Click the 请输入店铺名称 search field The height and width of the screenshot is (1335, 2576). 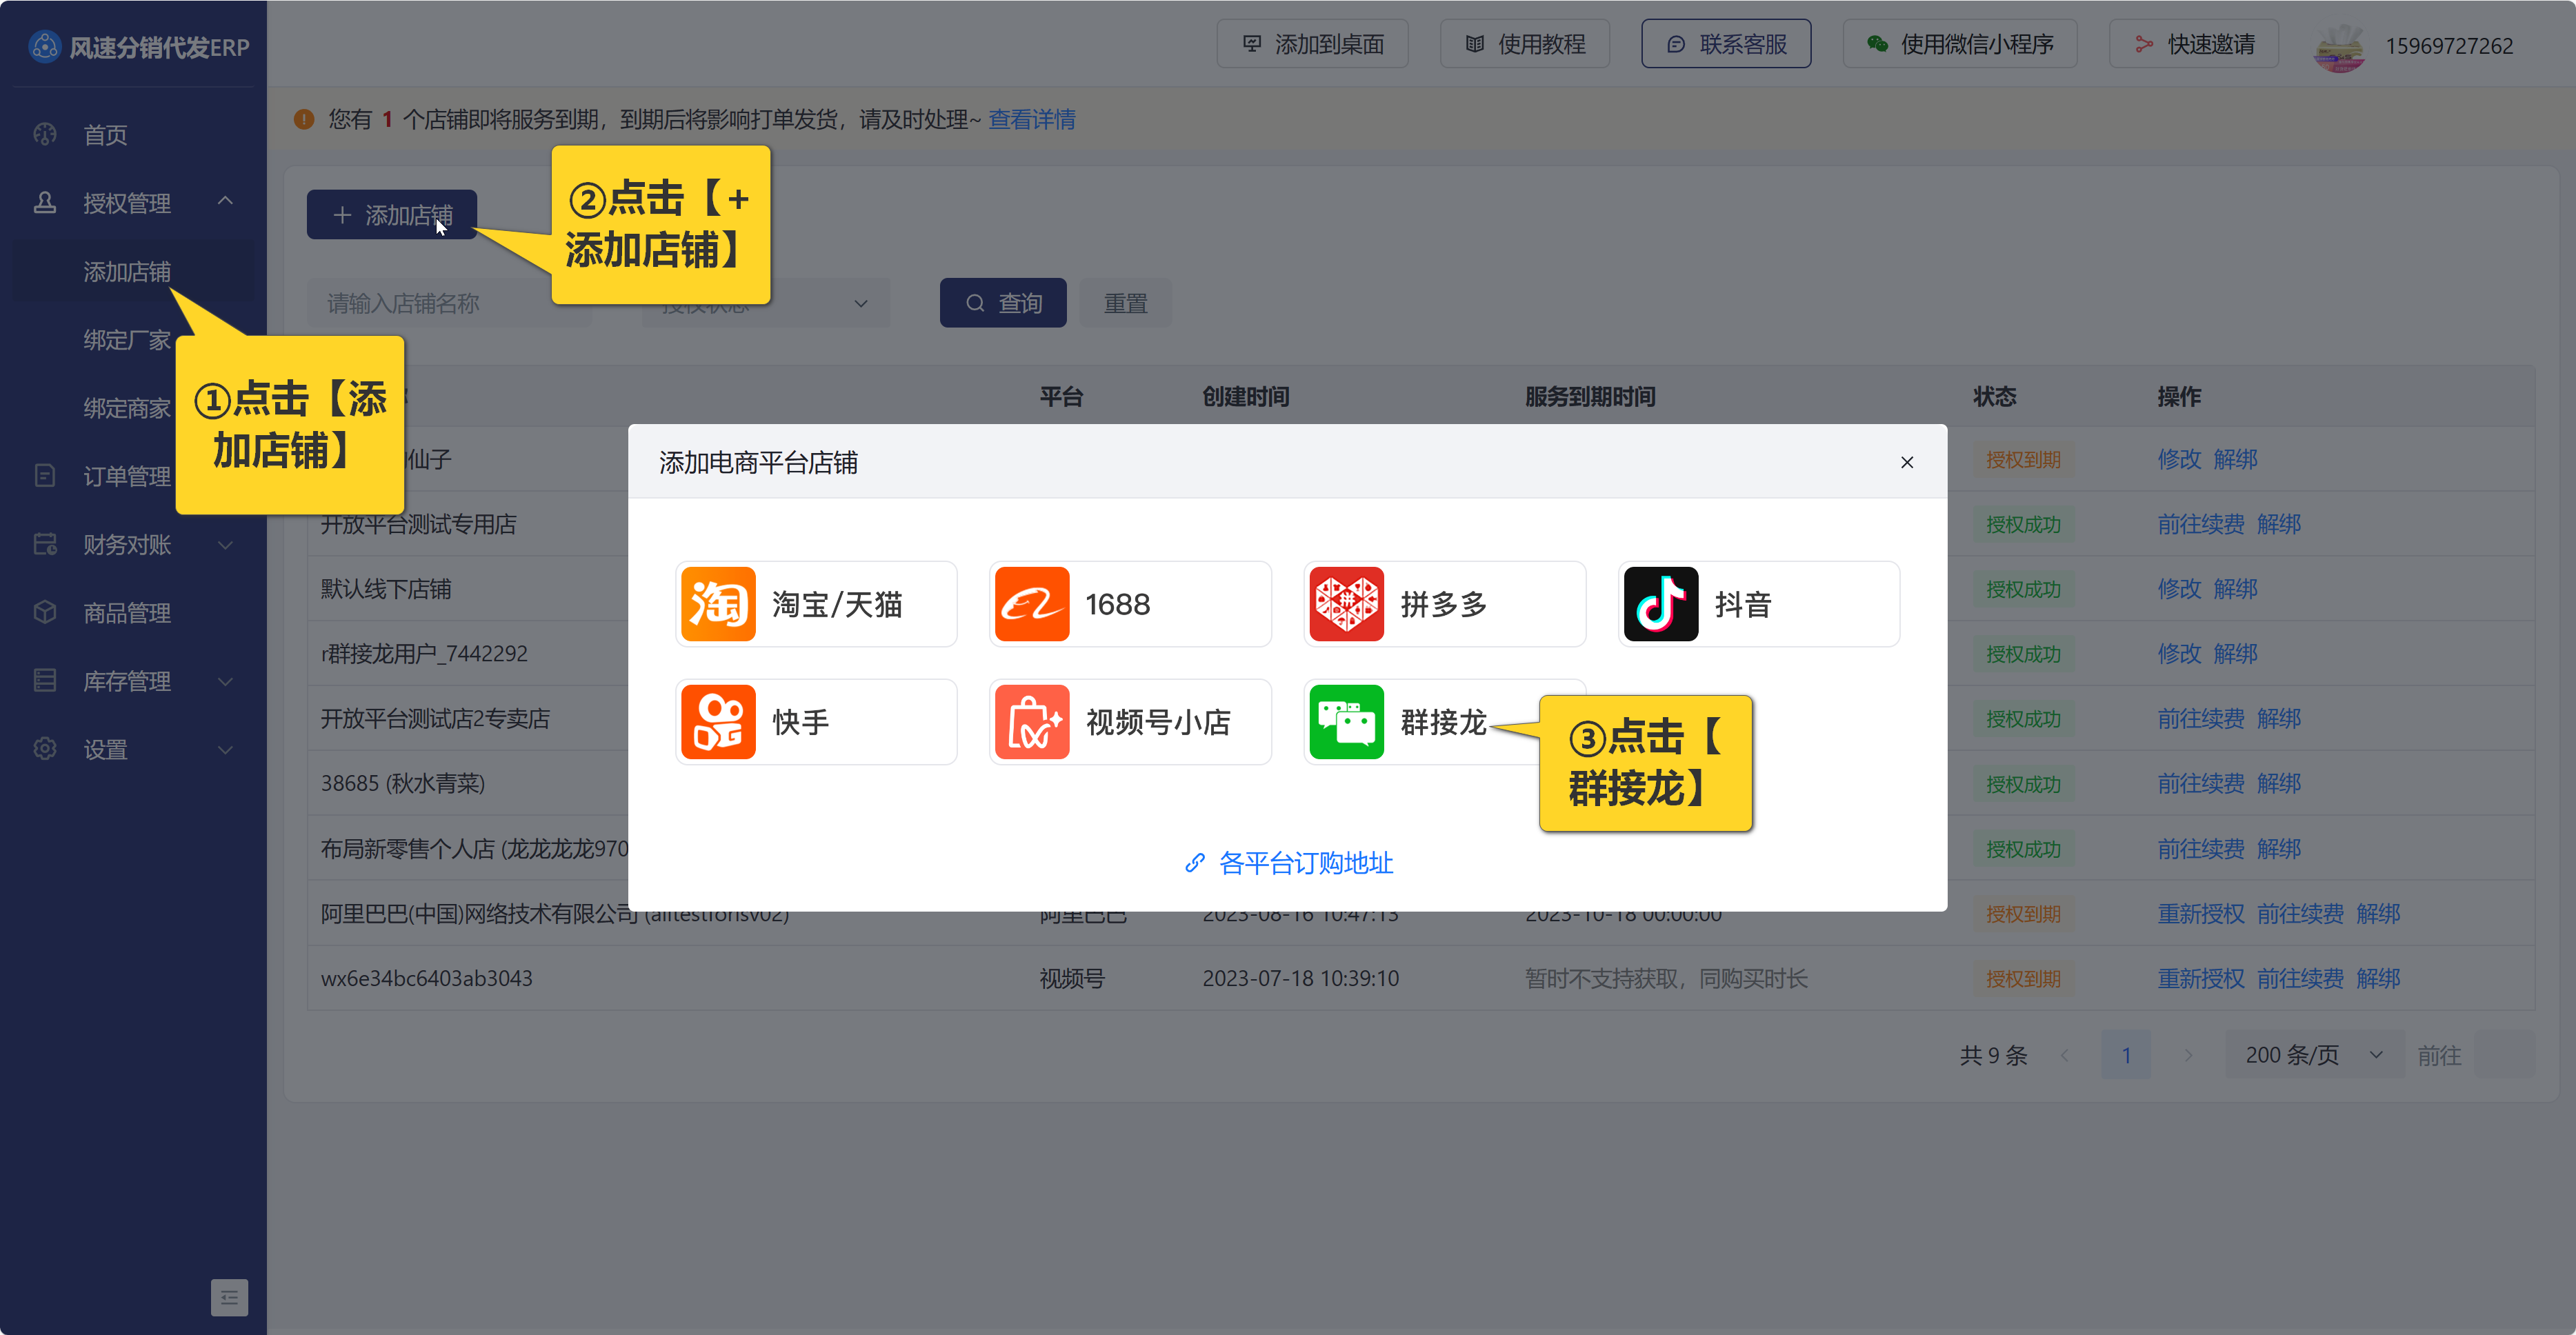click(x=440, y=303)
